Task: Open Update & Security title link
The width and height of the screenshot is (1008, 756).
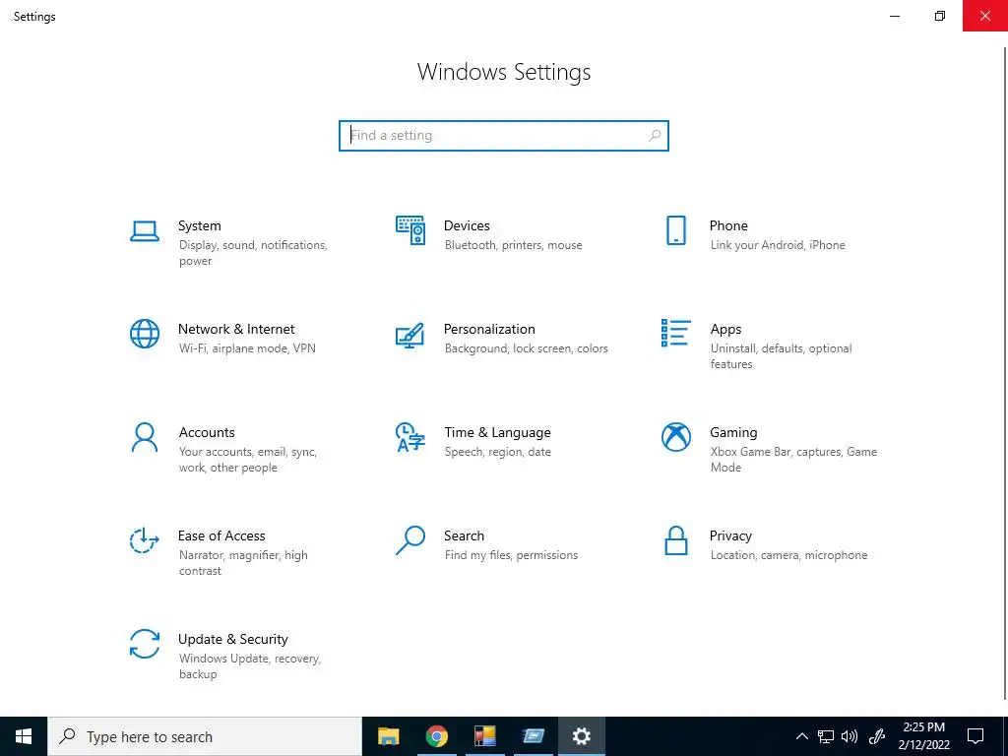Action: (232, 640)
